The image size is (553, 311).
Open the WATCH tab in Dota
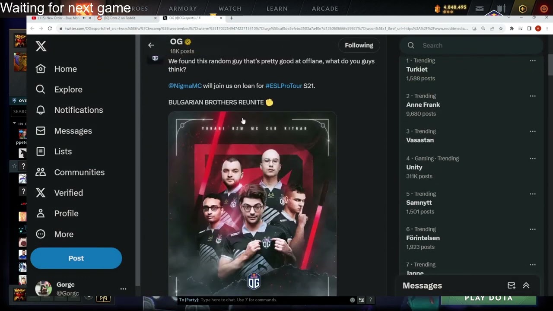point(230,9)
